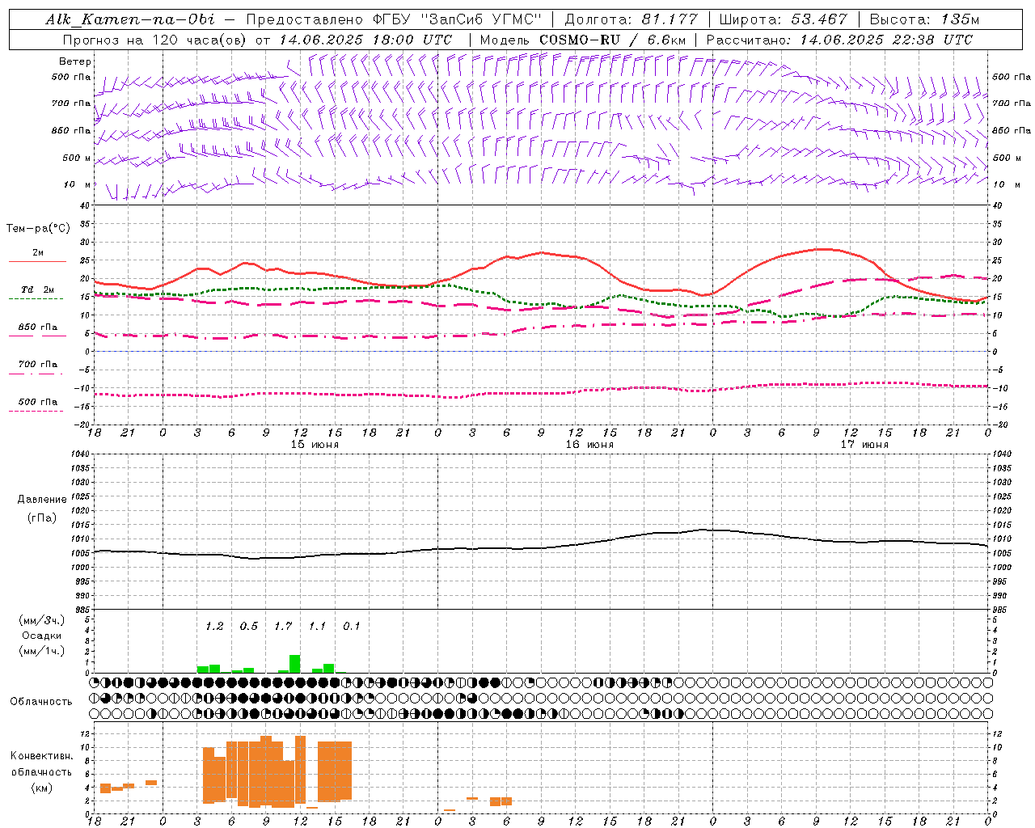Screen dimensions: 1035x828
Task: Click the dash-dot line sample under '700 гПа'
Action: (36, 374)
